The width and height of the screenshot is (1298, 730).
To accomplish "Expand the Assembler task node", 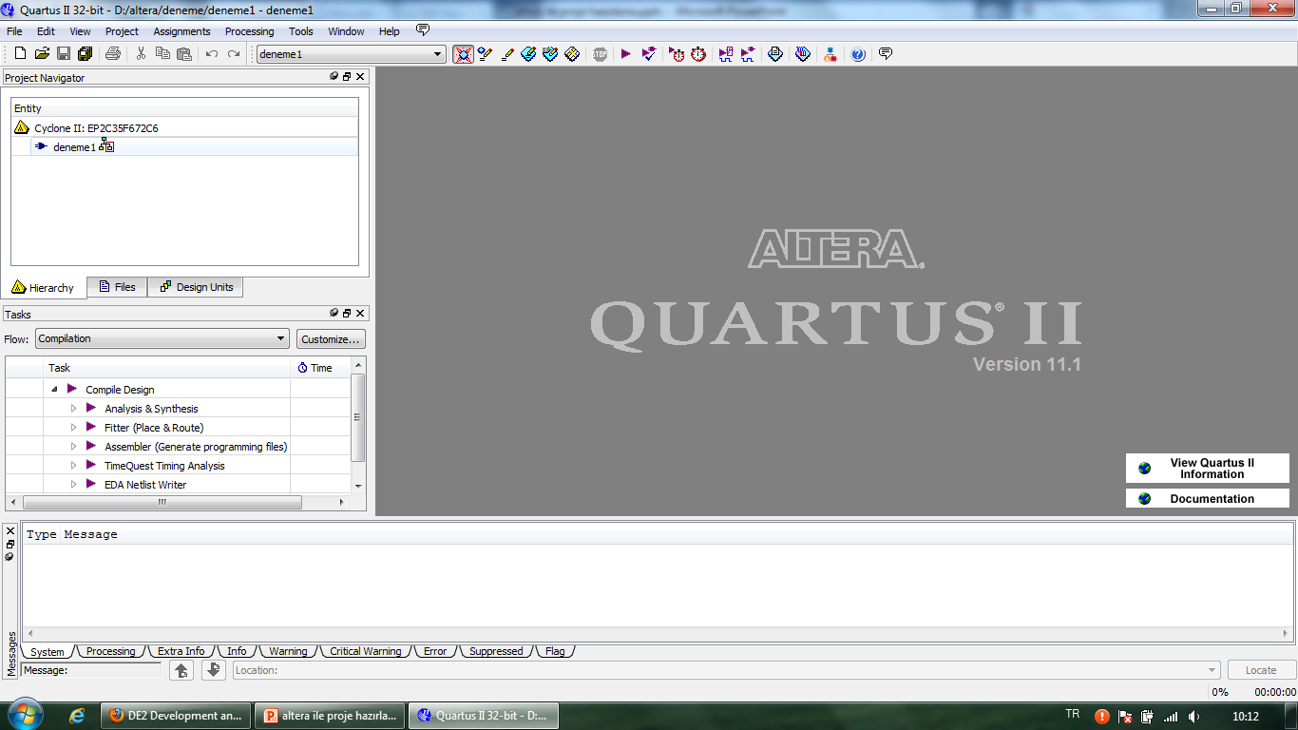I will coord(73,447).
